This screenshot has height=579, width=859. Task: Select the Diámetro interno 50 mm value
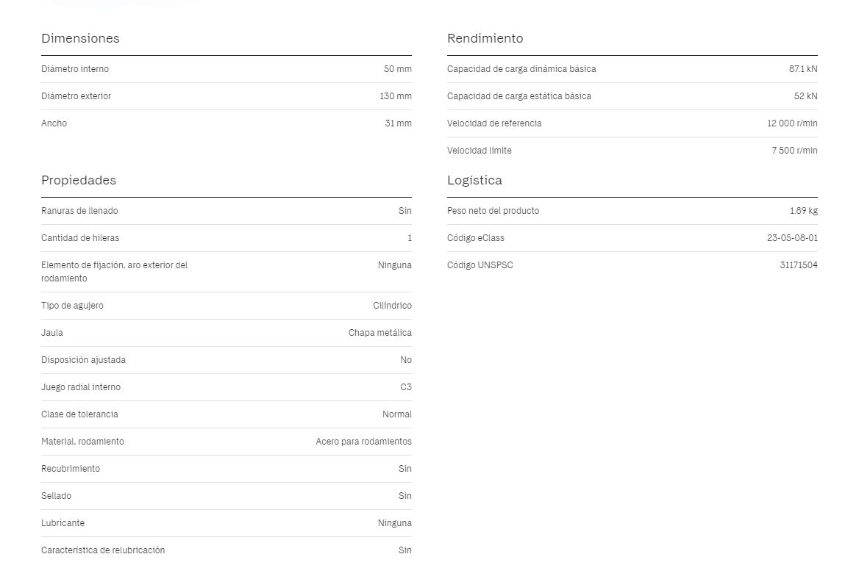click(x=398, y=69)
